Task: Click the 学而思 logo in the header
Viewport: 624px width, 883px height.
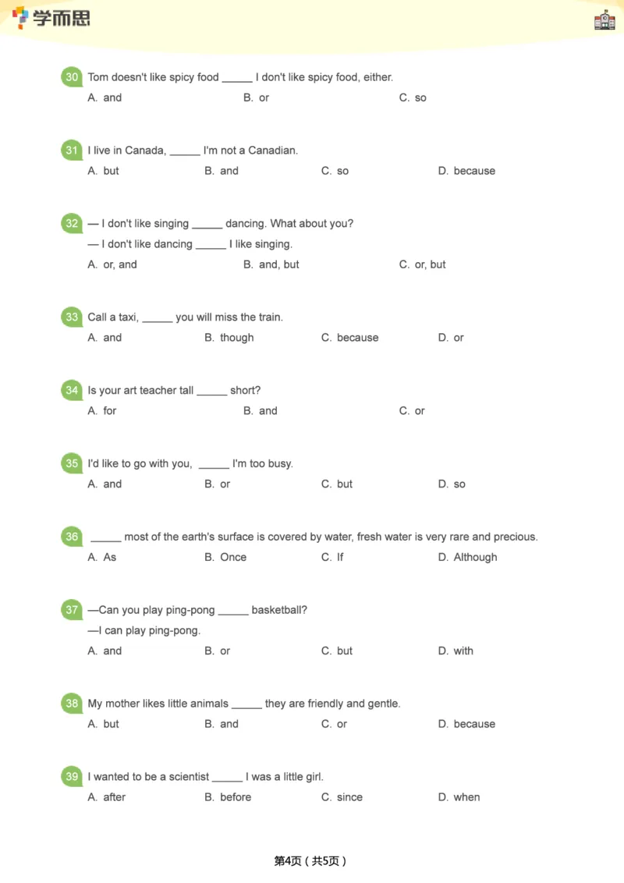Action: 51,17
